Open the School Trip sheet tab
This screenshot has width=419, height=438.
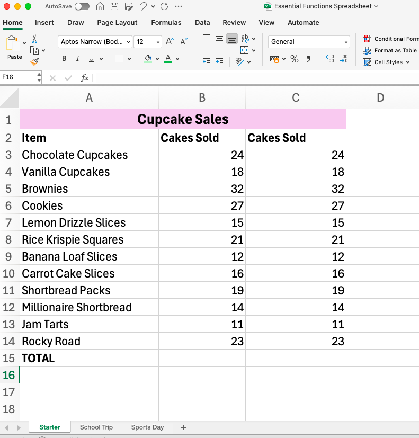pyautogui.click(x=96, y=427)
